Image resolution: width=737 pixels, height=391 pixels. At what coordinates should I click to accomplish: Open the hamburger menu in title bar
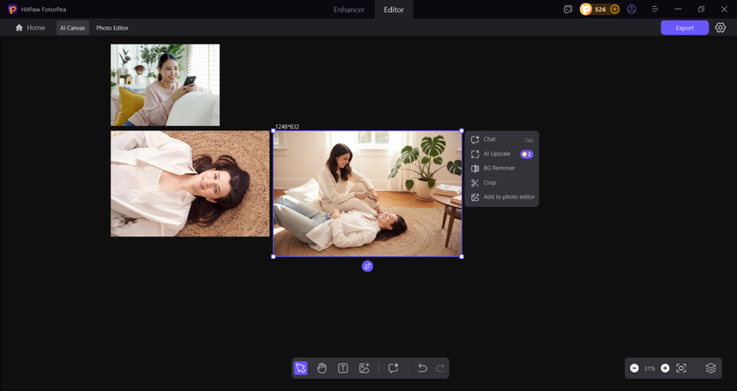tap(654, 9)
